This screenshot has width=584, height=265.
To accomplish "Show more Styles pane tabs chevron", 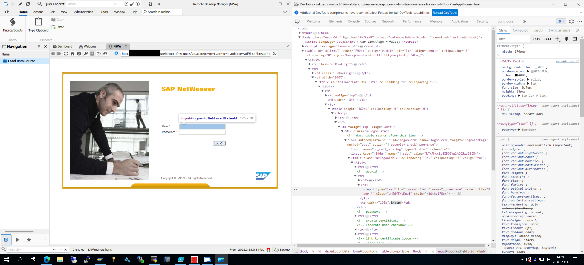I will pyautogui.click(x=577, y=30).
